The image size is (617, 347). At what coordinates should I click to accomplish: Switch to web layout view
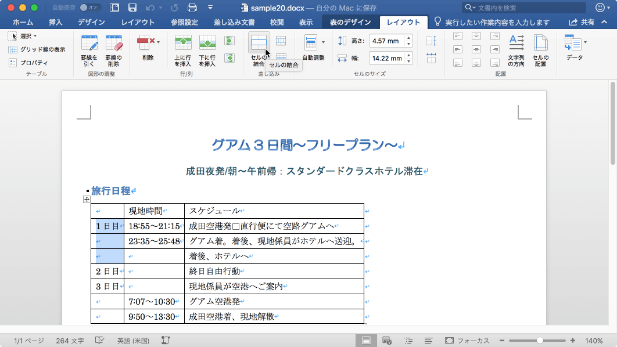coord(387,340)
